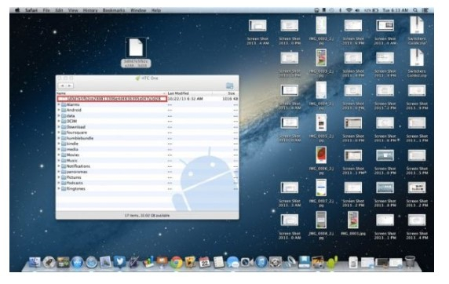Select the Pictures folder row

[x=148, y=177]
